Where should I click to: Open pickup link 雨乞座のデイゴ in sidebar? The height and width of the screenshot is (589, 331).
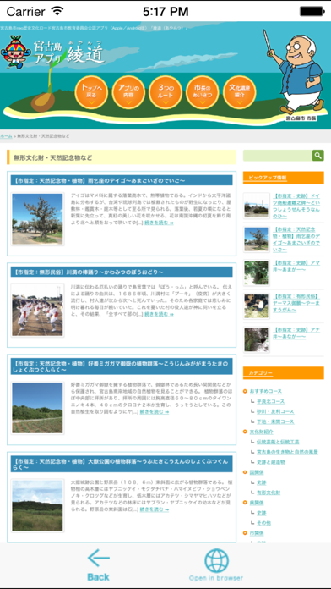tap(296, 239)
